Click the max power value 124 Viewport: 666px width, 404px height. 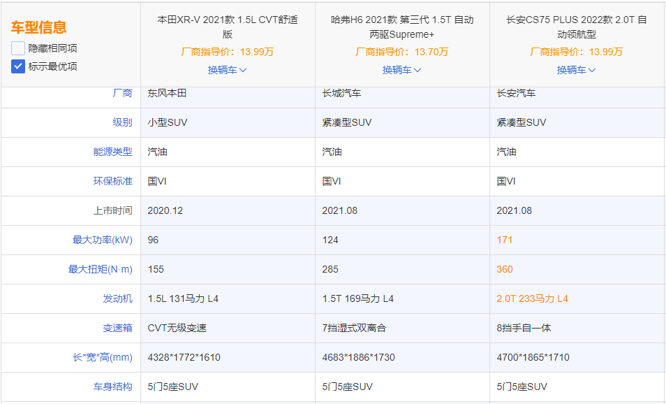tap(330, 240)
